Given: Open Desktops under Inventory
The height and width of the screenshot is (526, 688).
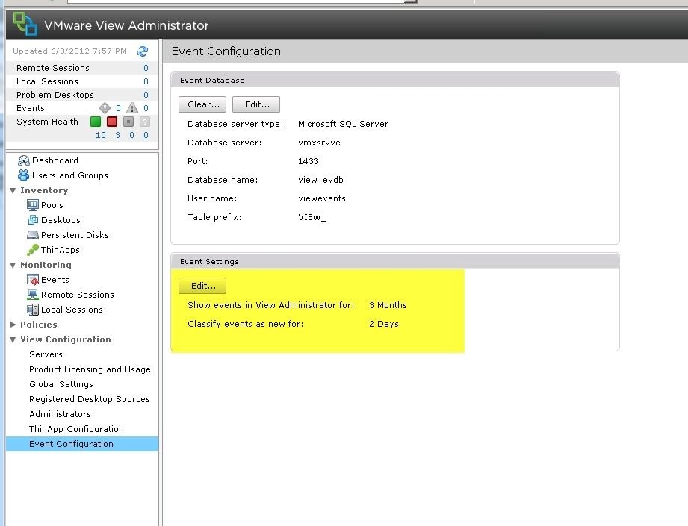Looking at the screenshot, I should (61, 220).
